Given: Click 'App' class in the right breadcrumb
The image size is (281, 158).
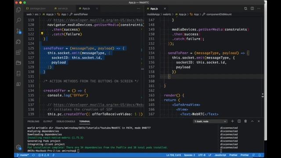Looking at the screenshot, I should 196,14.
